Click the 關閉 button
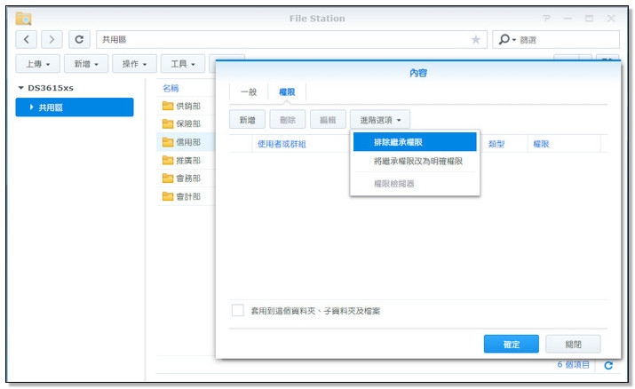635x389 pixels. coord(572,344)
